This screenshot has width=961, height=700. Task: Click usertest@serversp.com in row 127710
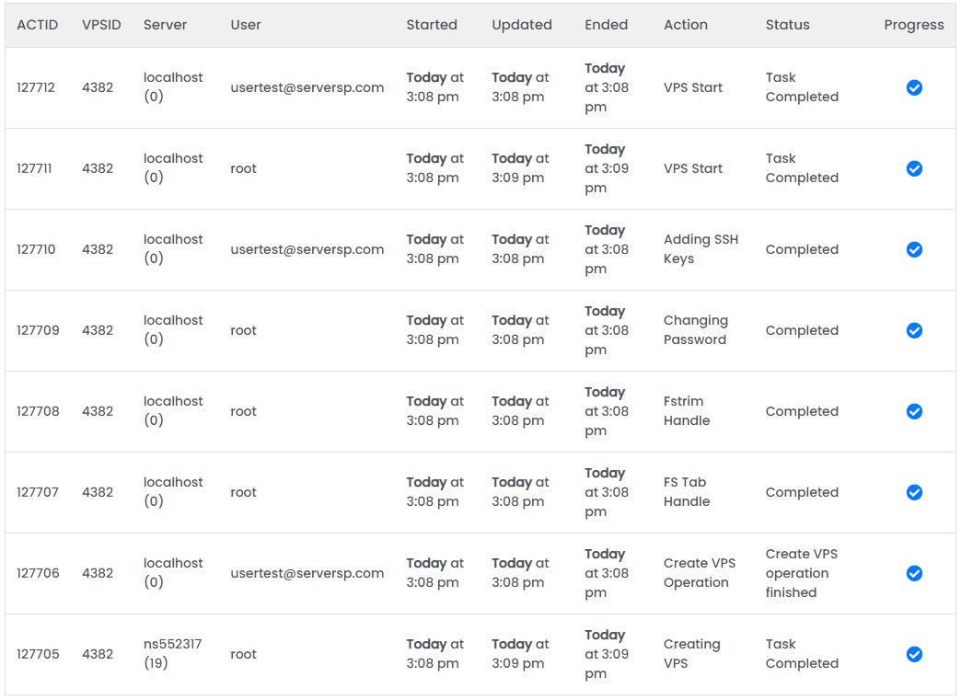click(307, 249)
